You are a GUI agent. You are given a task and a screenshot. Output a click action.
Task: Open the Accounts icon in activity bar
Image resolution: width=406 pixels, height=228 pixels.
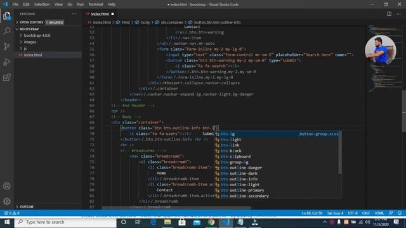point(7,186)
